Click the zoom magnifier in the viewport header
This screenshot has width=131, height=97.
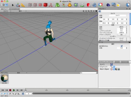point(89,11)
